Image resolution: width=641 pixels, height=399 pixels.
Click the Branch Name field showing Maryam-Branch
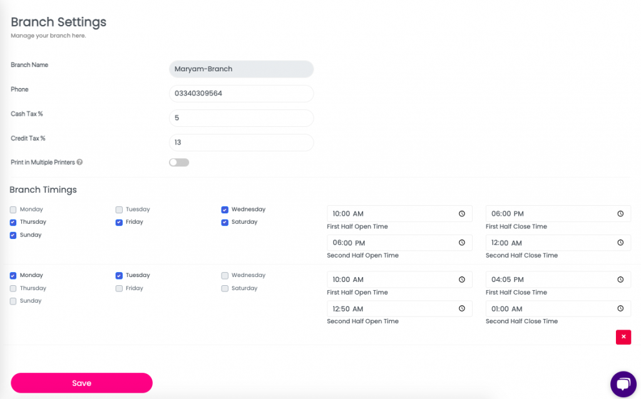241,69
